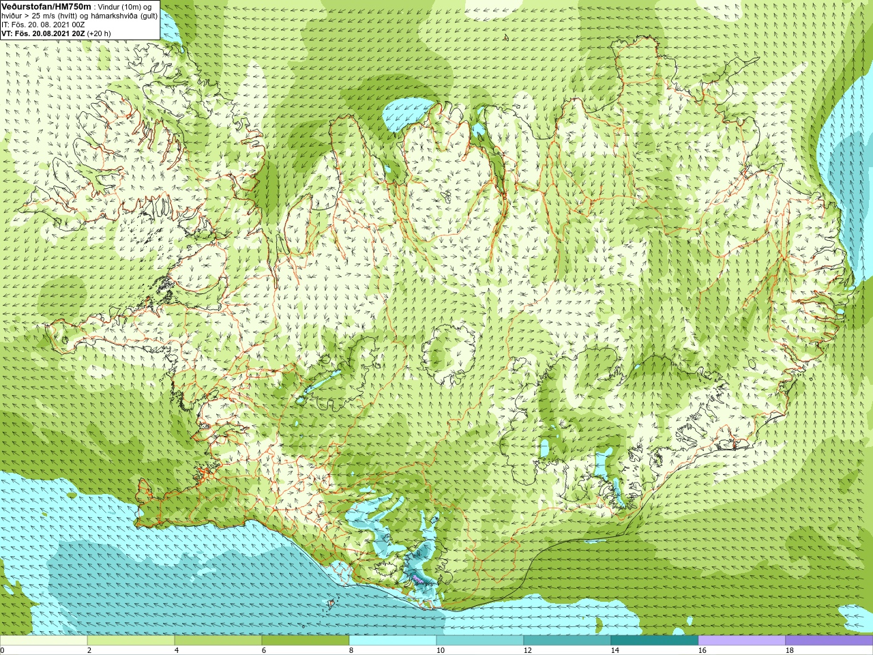Click the pale yellow 0–2 m/s legend swatch

coord(44,641)
